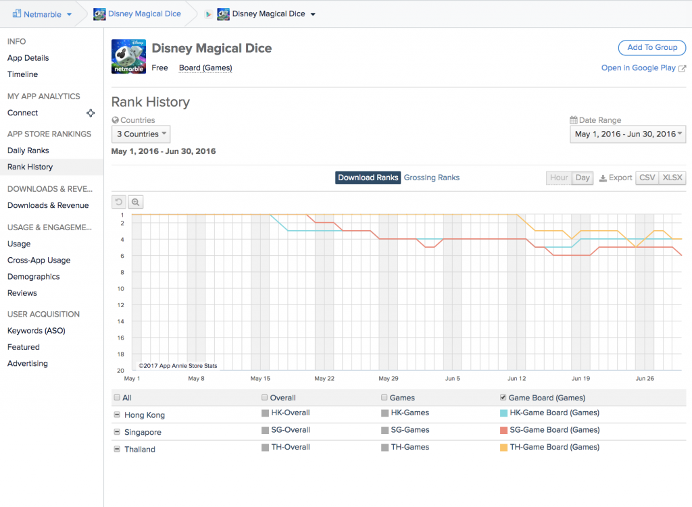Screen dimensions: 692x507
Task: Click the Board (Games) category link
Action: pos(205,68)
